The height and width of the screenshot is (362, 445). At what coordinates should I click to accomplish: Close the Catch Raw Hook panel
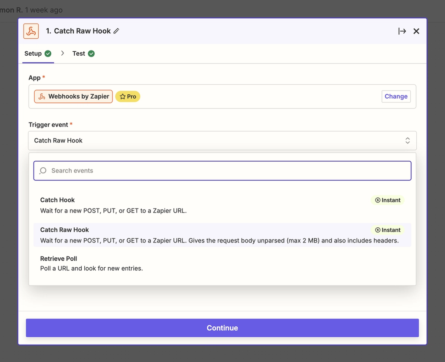click(416, 31)
